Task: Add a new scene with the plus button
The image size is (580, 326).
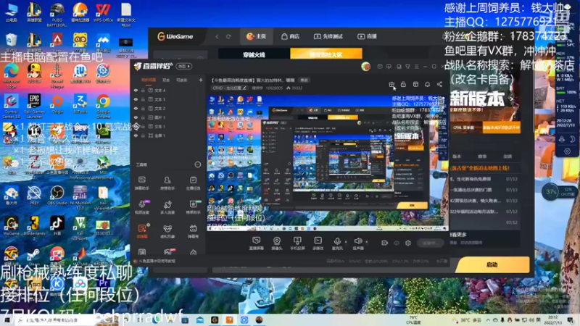Action: click(x=201, y=80)
